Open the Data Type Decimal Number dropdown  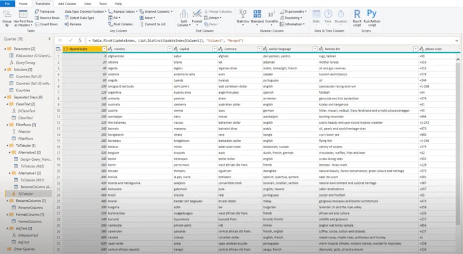coord(85,12)
